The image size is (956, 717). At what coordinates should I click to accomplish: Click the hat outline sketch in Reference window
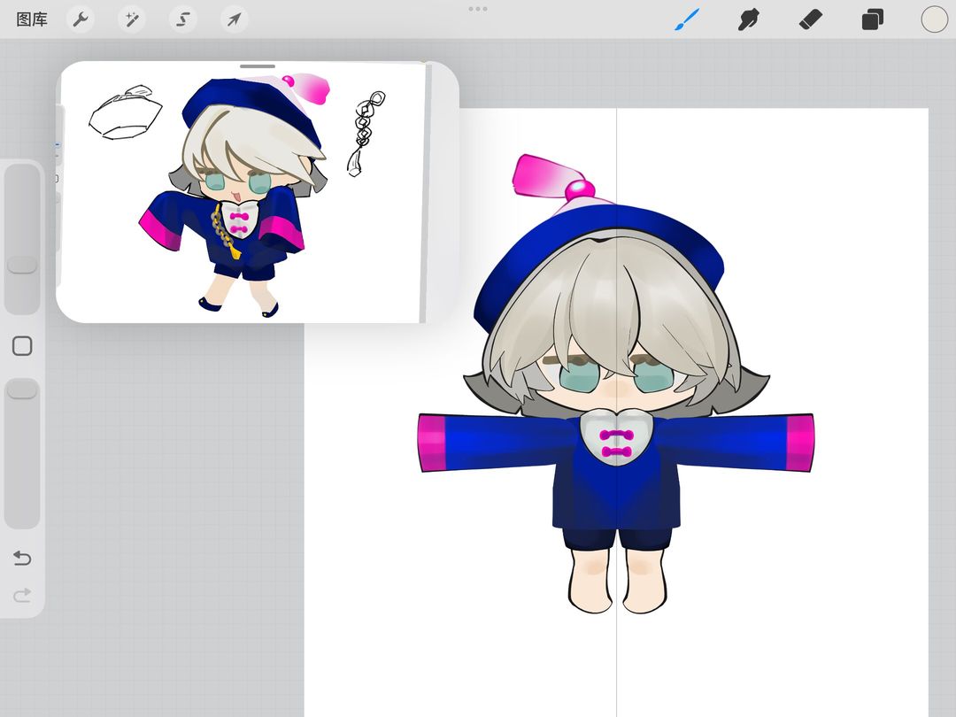point(126,113)
